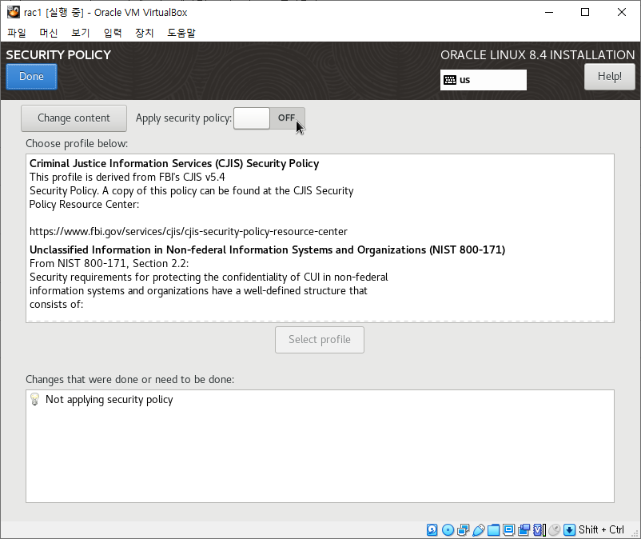Click the Shift + Ctrl host key label

click(601, 530)
